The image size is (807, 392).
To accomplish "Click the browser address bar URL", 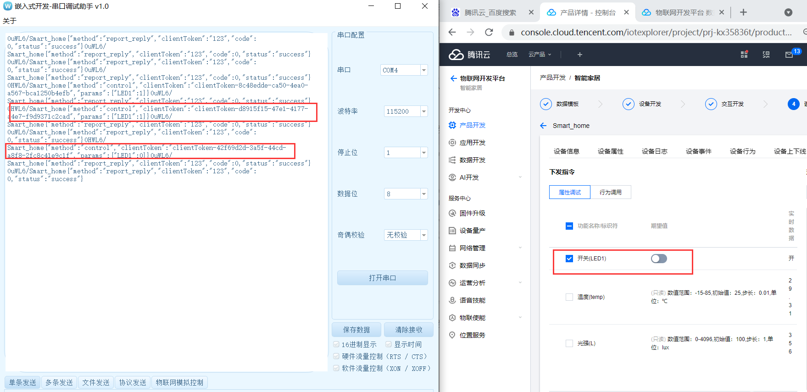I will (x=656, y=32).
